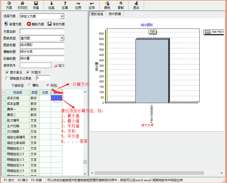Click the 拉宽 right arrow icon
The width and height of the screenshot is (227, 183).
78,4
